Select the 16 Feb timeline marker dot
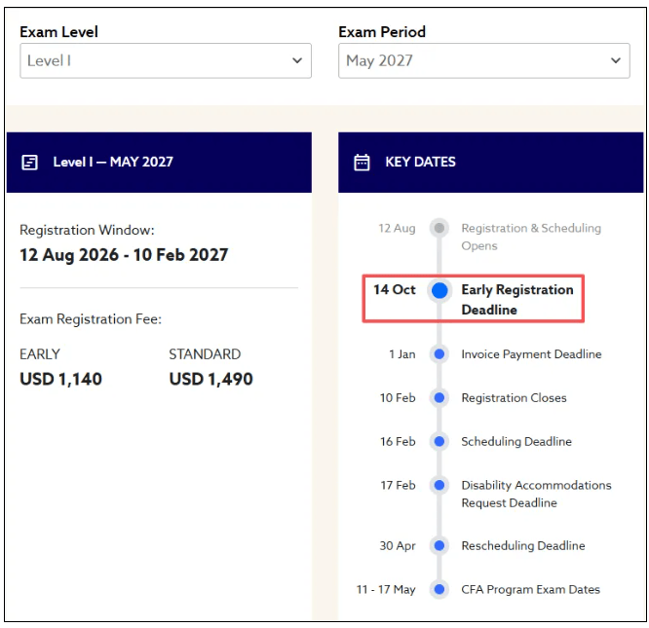Screen dimensions: 649x628 439,441
